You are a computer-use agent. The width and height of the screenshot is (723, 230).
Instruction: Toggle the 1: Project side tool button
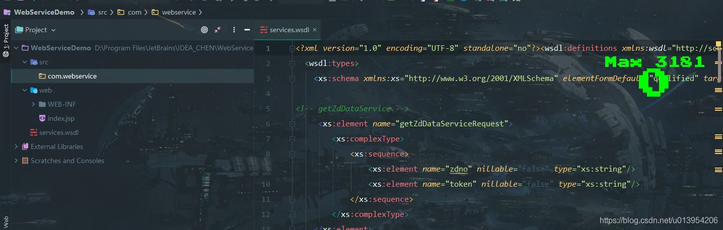[x=6, y=40]
